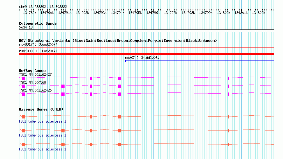Viewport: 283px width, 159px height.
Task: Click the 134794k ruler tick label
Action: (118, 13)
